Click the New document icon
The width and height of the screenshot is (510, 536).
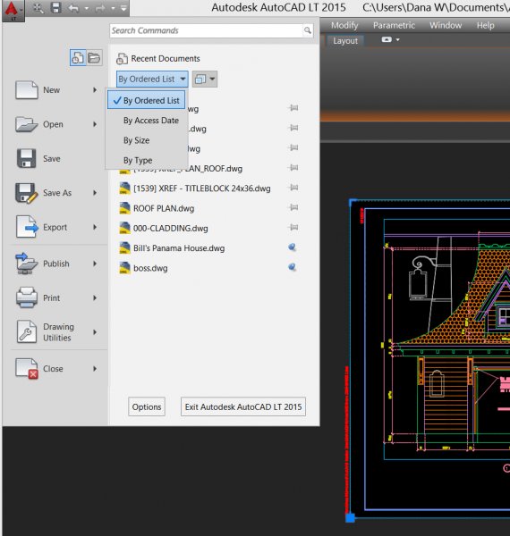click(26, 90)
